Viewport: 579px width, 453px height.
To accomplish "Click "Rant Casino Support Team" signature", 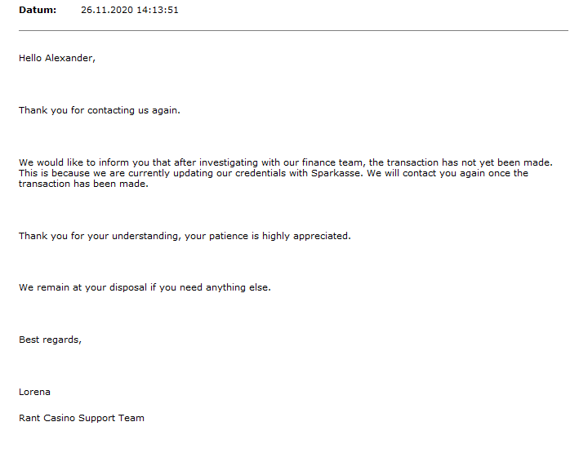I will (82, 418).
